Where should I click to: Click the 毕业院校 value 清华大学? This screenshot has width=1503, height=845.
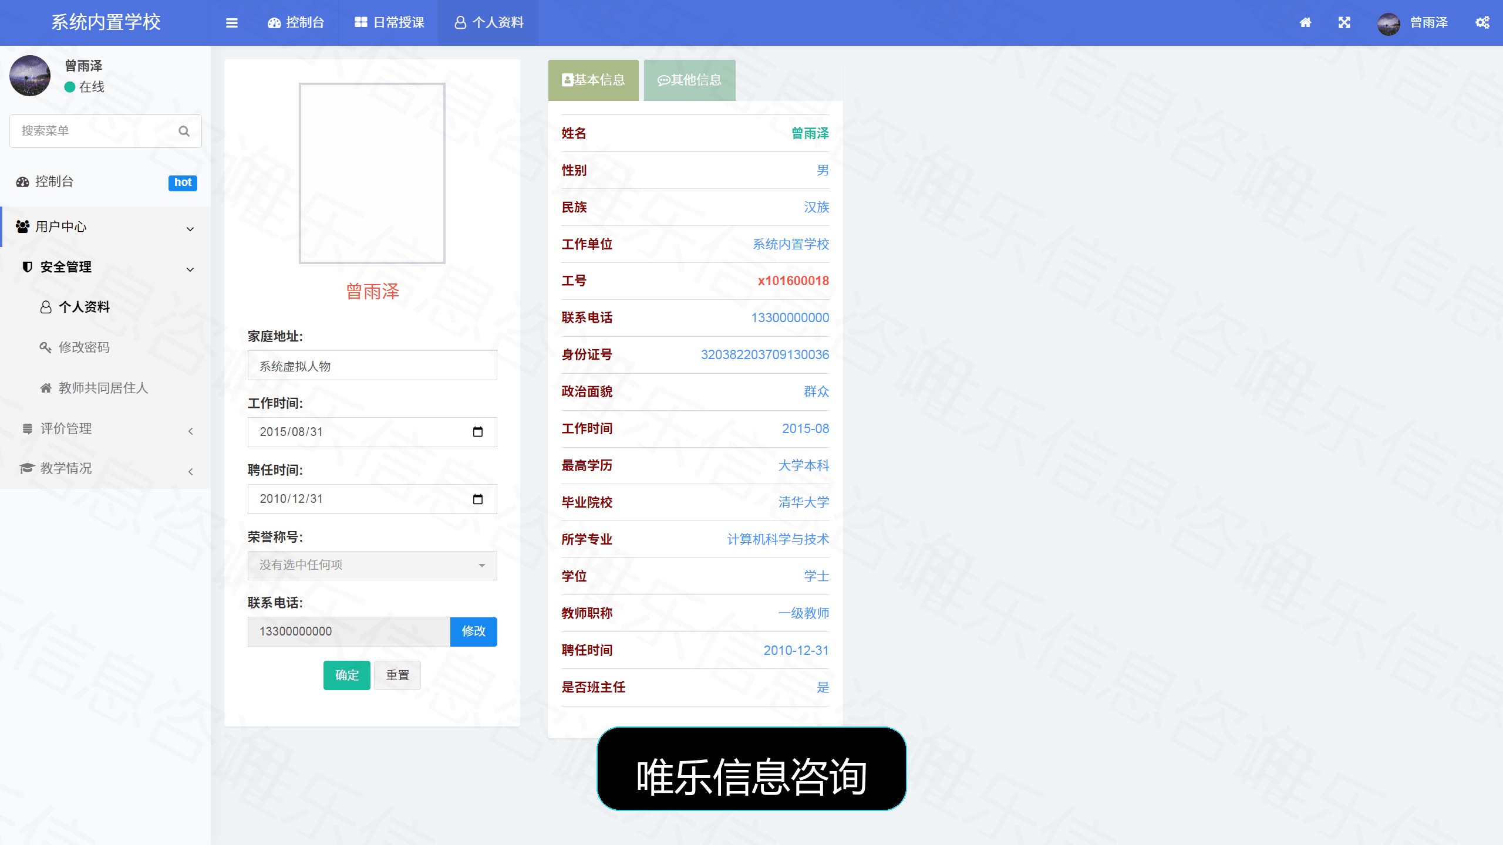[x=804, y=503]
